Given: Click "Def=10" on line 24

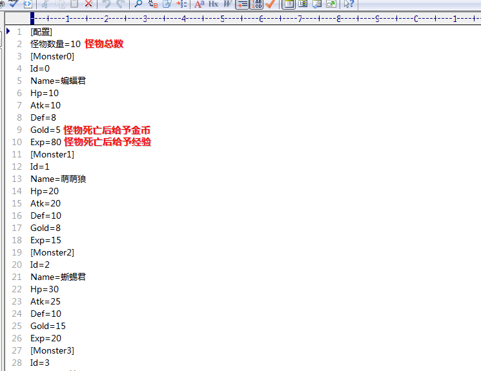Looking at the screenshot, I should (x=46, y=314).
